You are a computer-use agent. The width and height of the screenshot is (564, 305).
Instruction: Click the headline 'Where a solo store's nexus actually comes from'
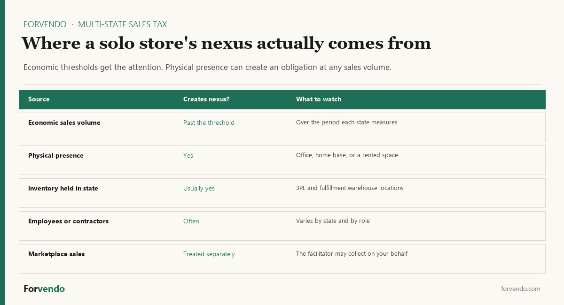tap(226, 43)
